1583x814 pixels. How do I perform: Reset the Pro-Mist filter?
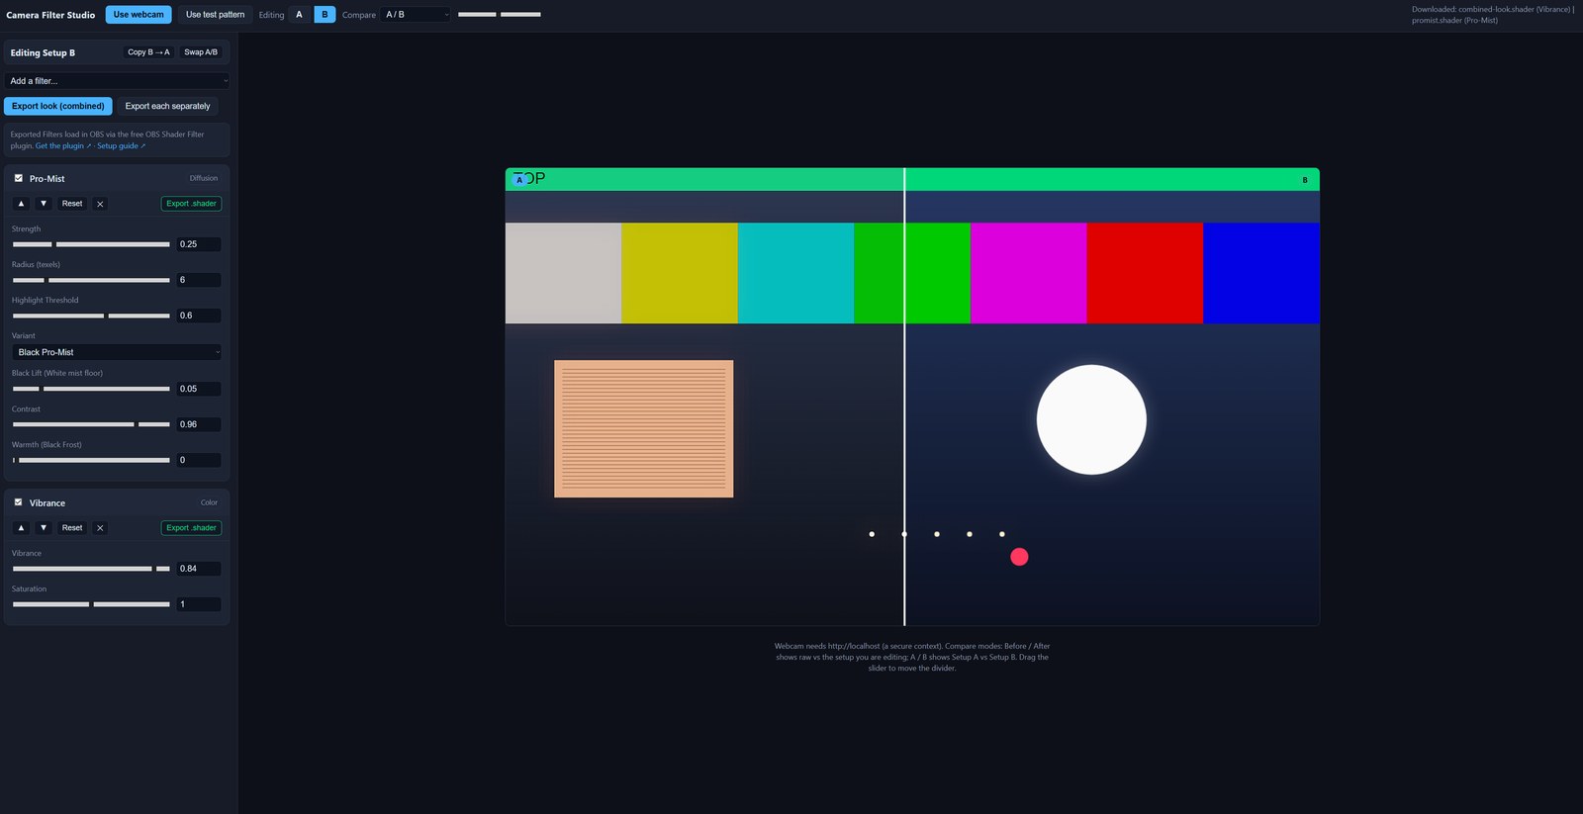(x=72, y=204)
